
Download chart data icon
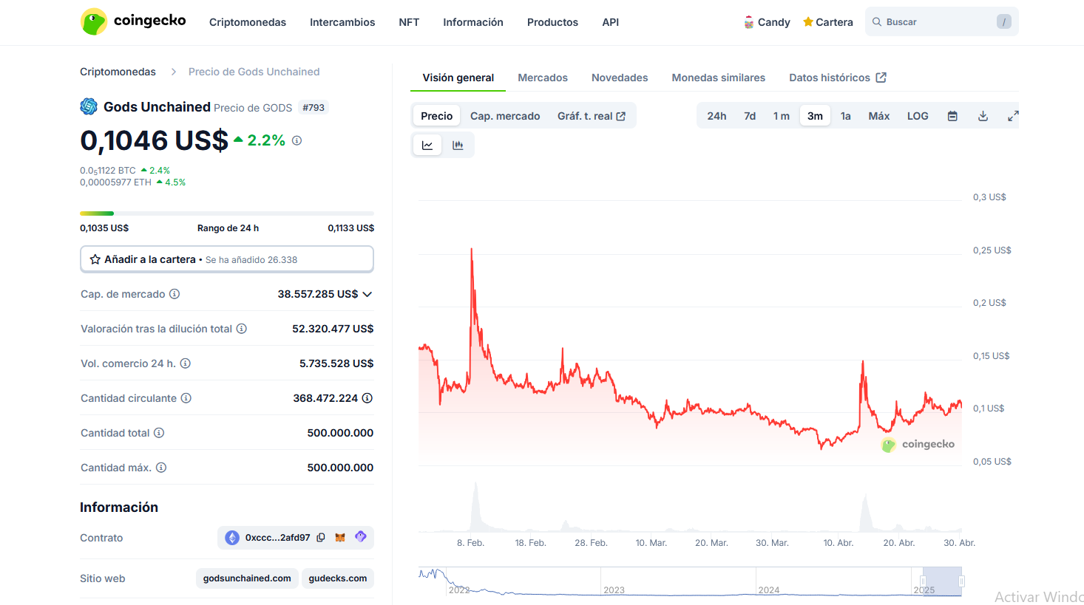(983, 116)
